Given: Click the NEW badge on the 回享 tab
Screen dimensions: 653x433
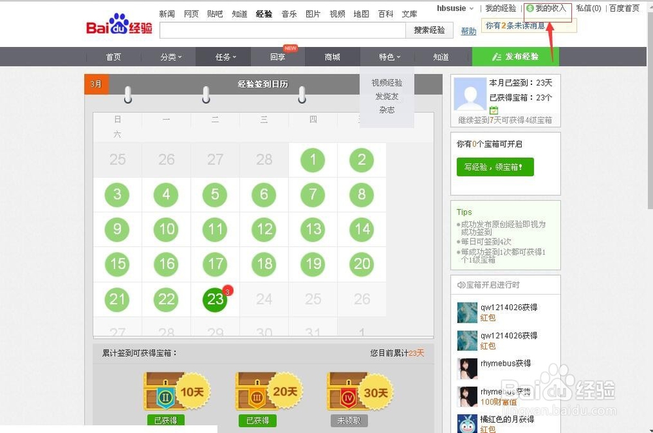Looking at the screenshot, I should tap(290, 48).
